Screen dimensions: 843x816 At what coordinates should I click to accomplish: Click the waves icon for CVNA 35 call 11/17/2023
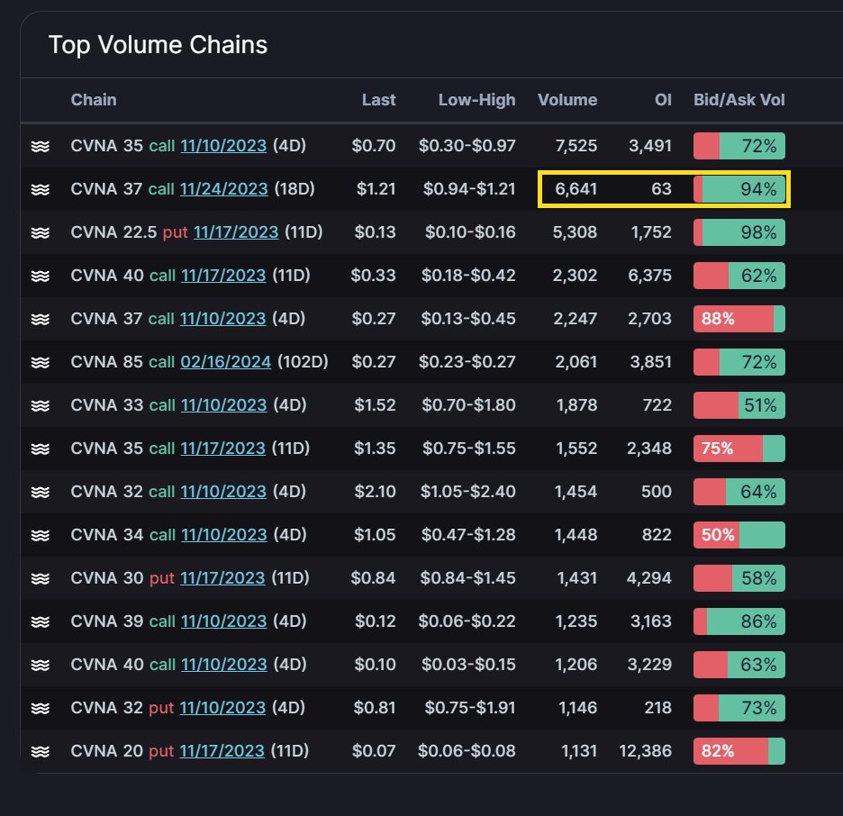(x=41, y=449)
